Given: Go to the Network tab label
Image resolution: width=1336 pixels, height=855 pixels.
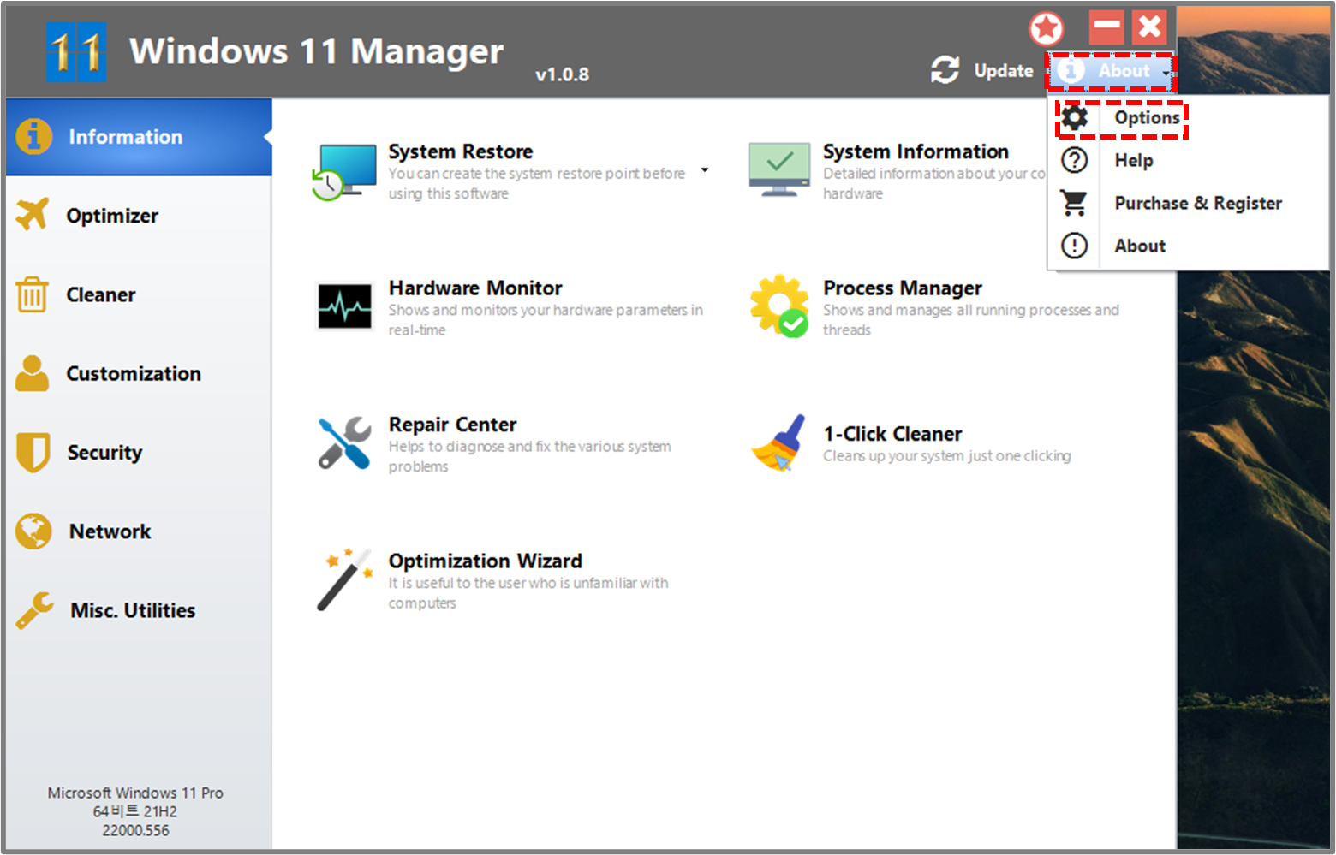Looking at the screenshot, I should coord(110,531).
